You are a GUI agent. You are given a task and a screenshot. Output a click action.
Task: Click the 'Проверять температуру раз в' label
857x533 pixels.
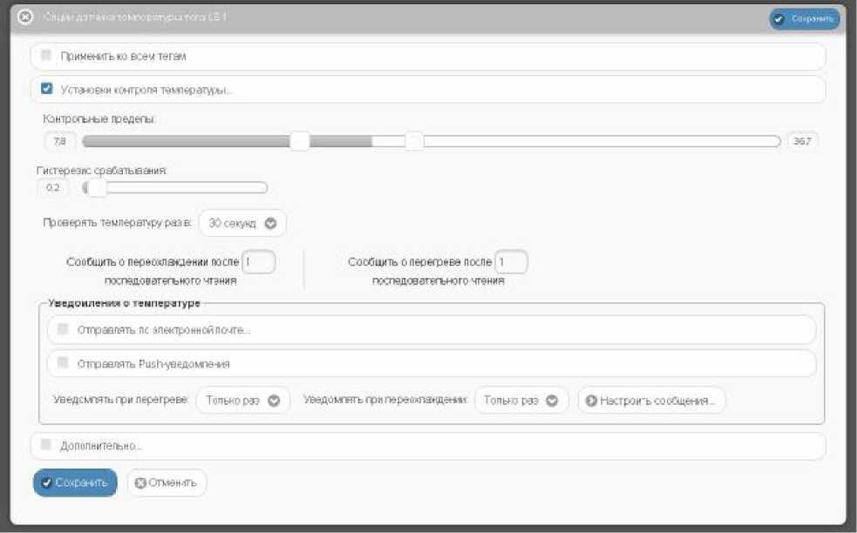tap(117, 223)
